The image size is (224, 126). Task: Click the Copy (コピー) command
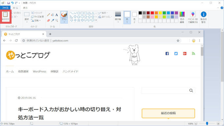(15, 17)
